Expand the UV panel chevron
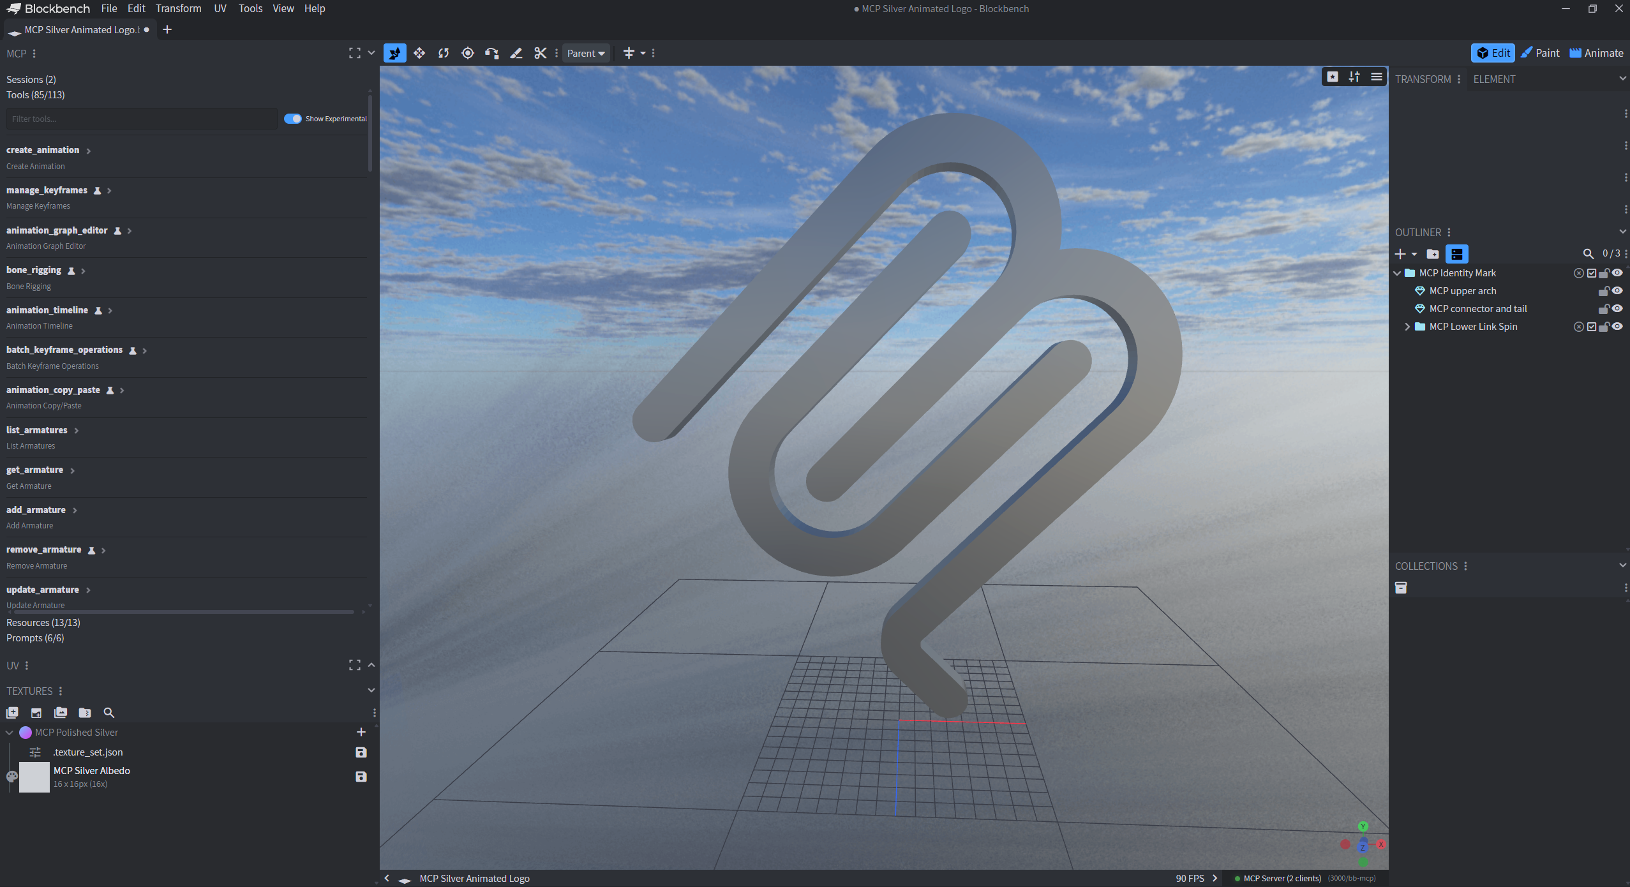The height and width of the screenshot is (887, 1630). pyautogui.click(x=371, y=665)
